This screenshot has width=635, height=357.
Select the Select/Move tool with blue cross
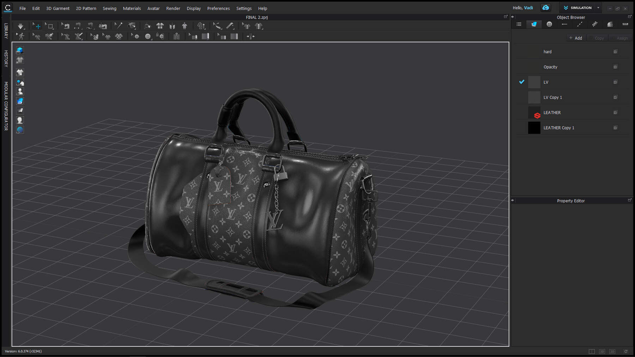36,26
